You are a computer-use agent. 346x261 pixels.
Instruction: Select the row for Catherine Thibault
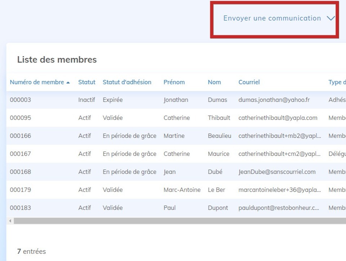click(x=144, y=118)
